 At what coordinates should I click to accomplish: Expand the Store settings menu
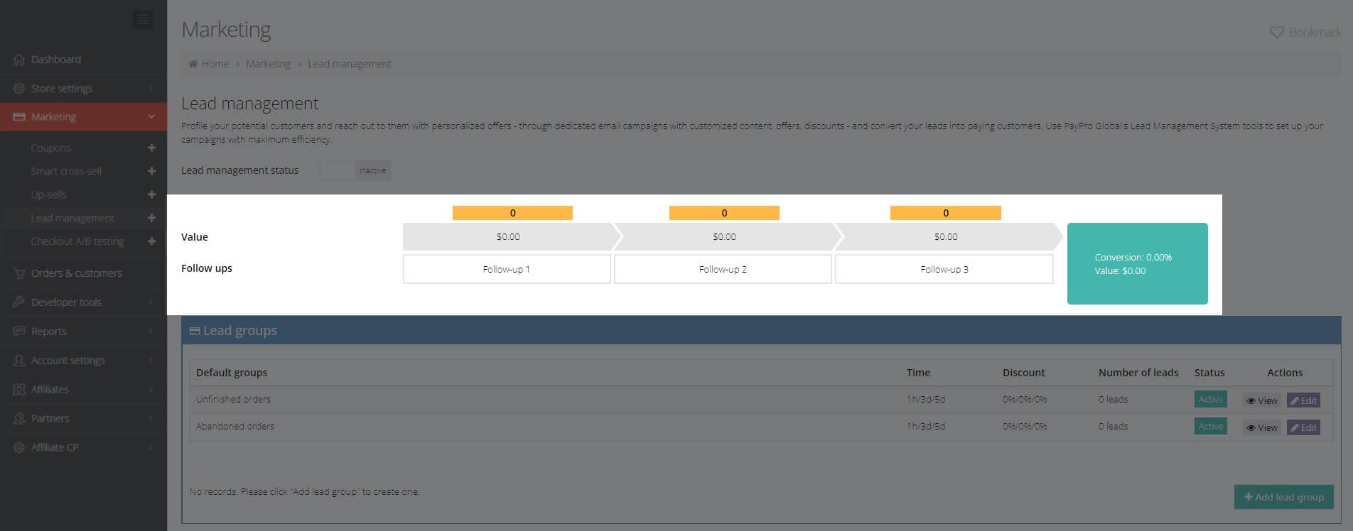click(62, 89)
